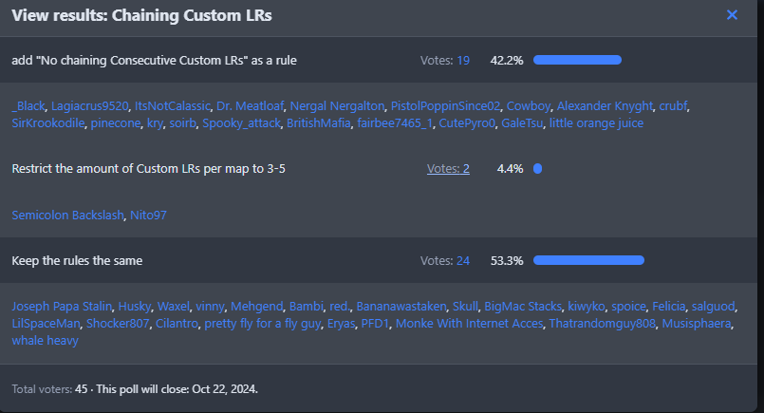The image size is (764, 413).
Task: Select the "Keep the rules the same" option
Action: click(x=77, y=260)
